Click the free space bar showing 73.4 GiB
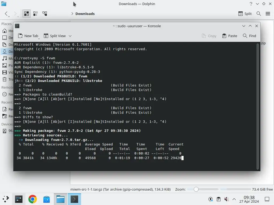Viewport: 274px width, 205px height. point(235,189)
